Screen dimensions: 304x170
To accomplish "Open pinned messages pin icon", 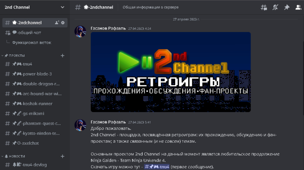I will click(287, 7).
